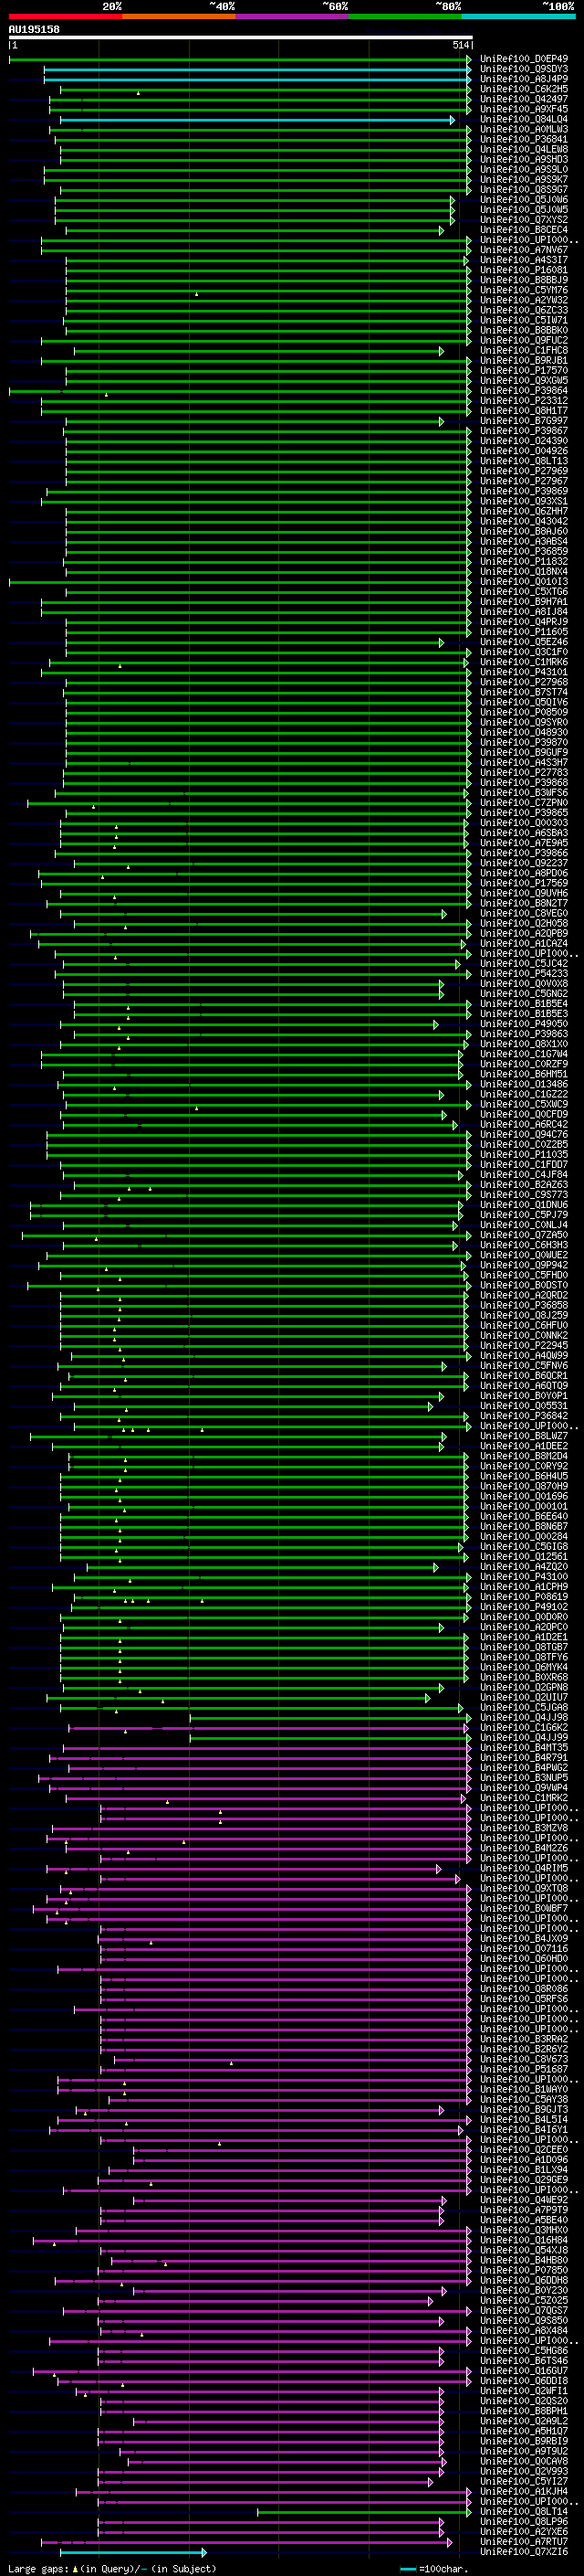Open hit UniRef100_C6K2H5
This screenshot has height=2576, width=584.
point(524,89)
